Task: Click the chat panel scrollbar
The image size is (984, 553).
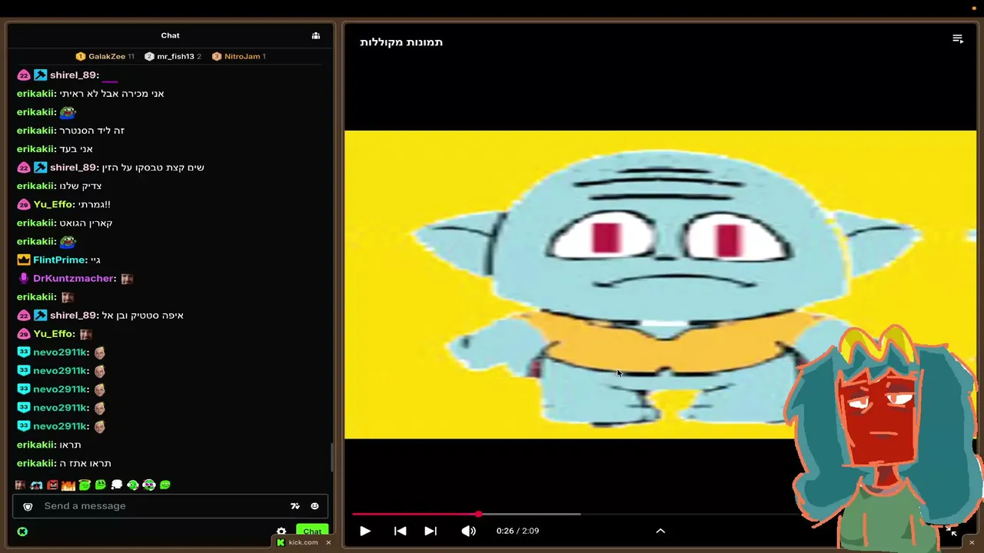Action: (333, 457)
